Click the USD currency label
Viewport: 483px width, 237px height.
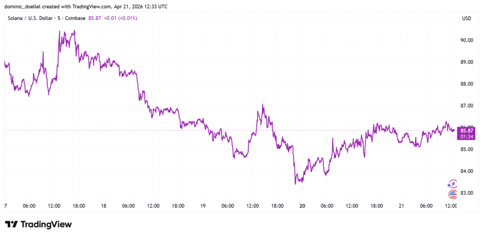[466, 19]
